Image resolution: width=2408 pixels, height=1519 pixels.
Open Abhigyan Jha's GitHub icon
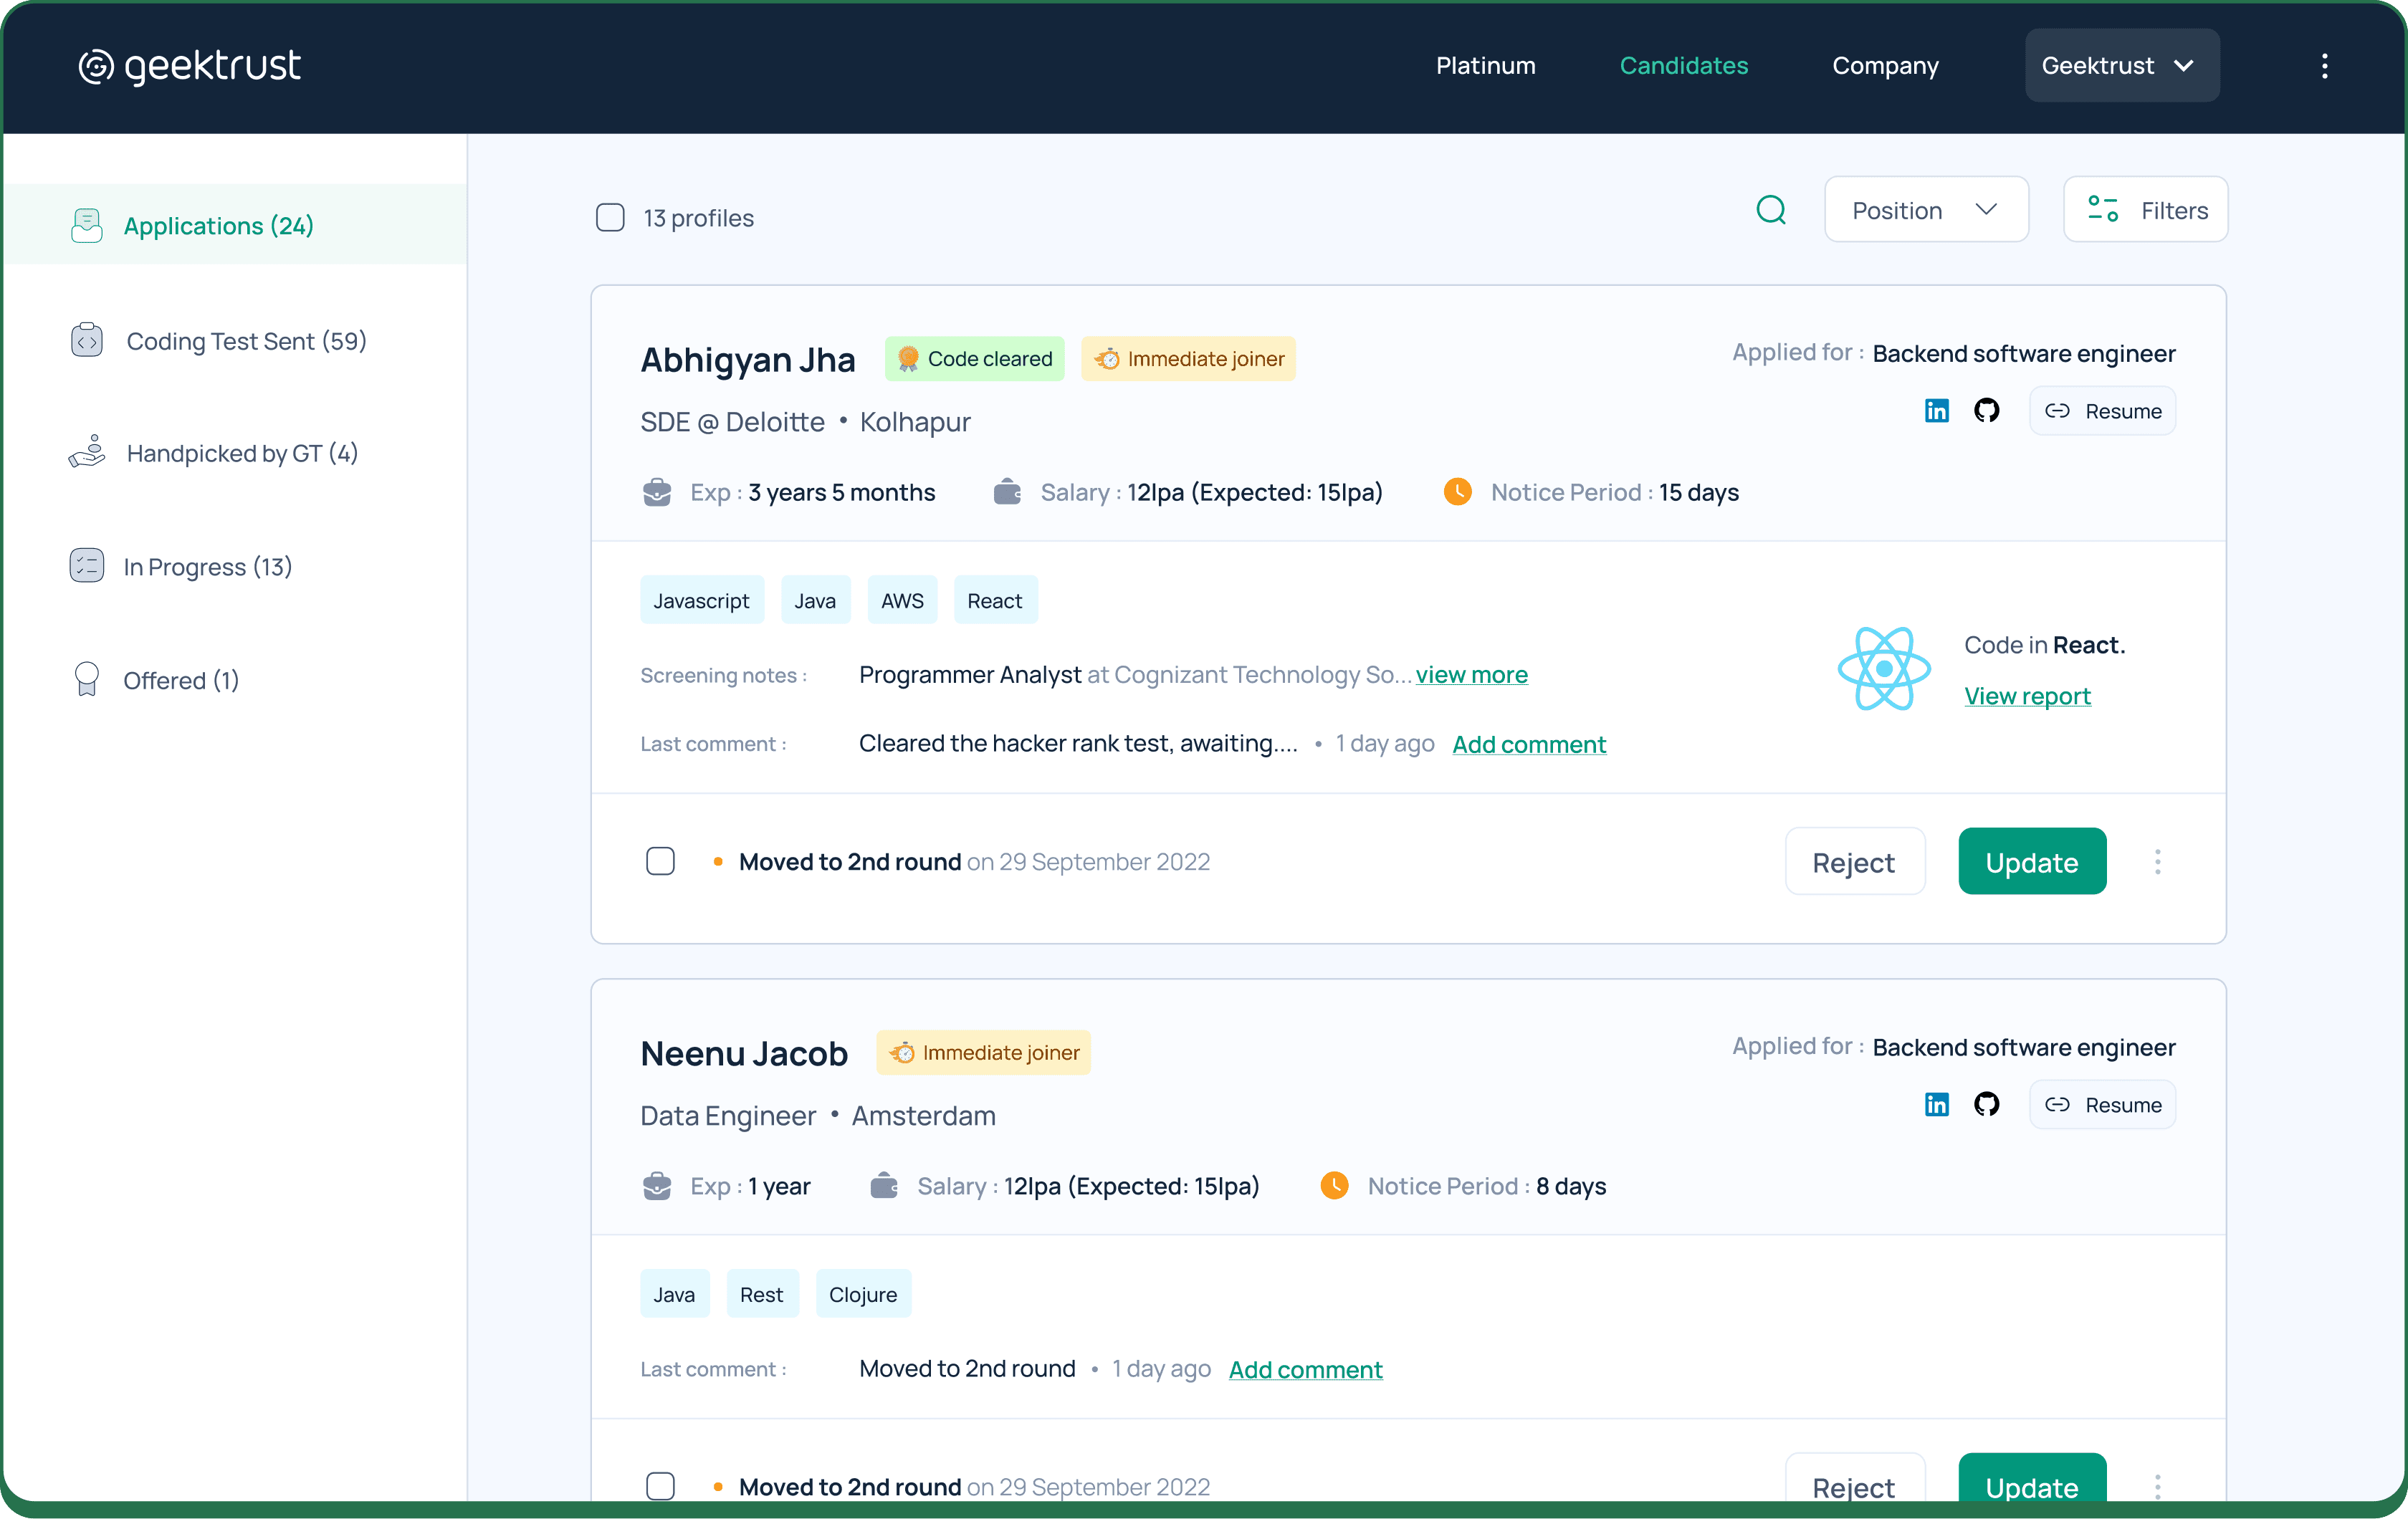click(1987, 411)
